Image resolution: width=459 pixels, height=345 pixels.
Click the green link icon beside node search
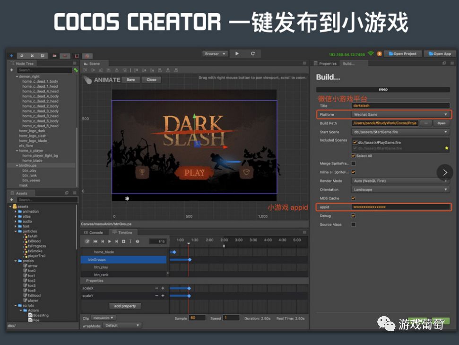tap(76, 70)
